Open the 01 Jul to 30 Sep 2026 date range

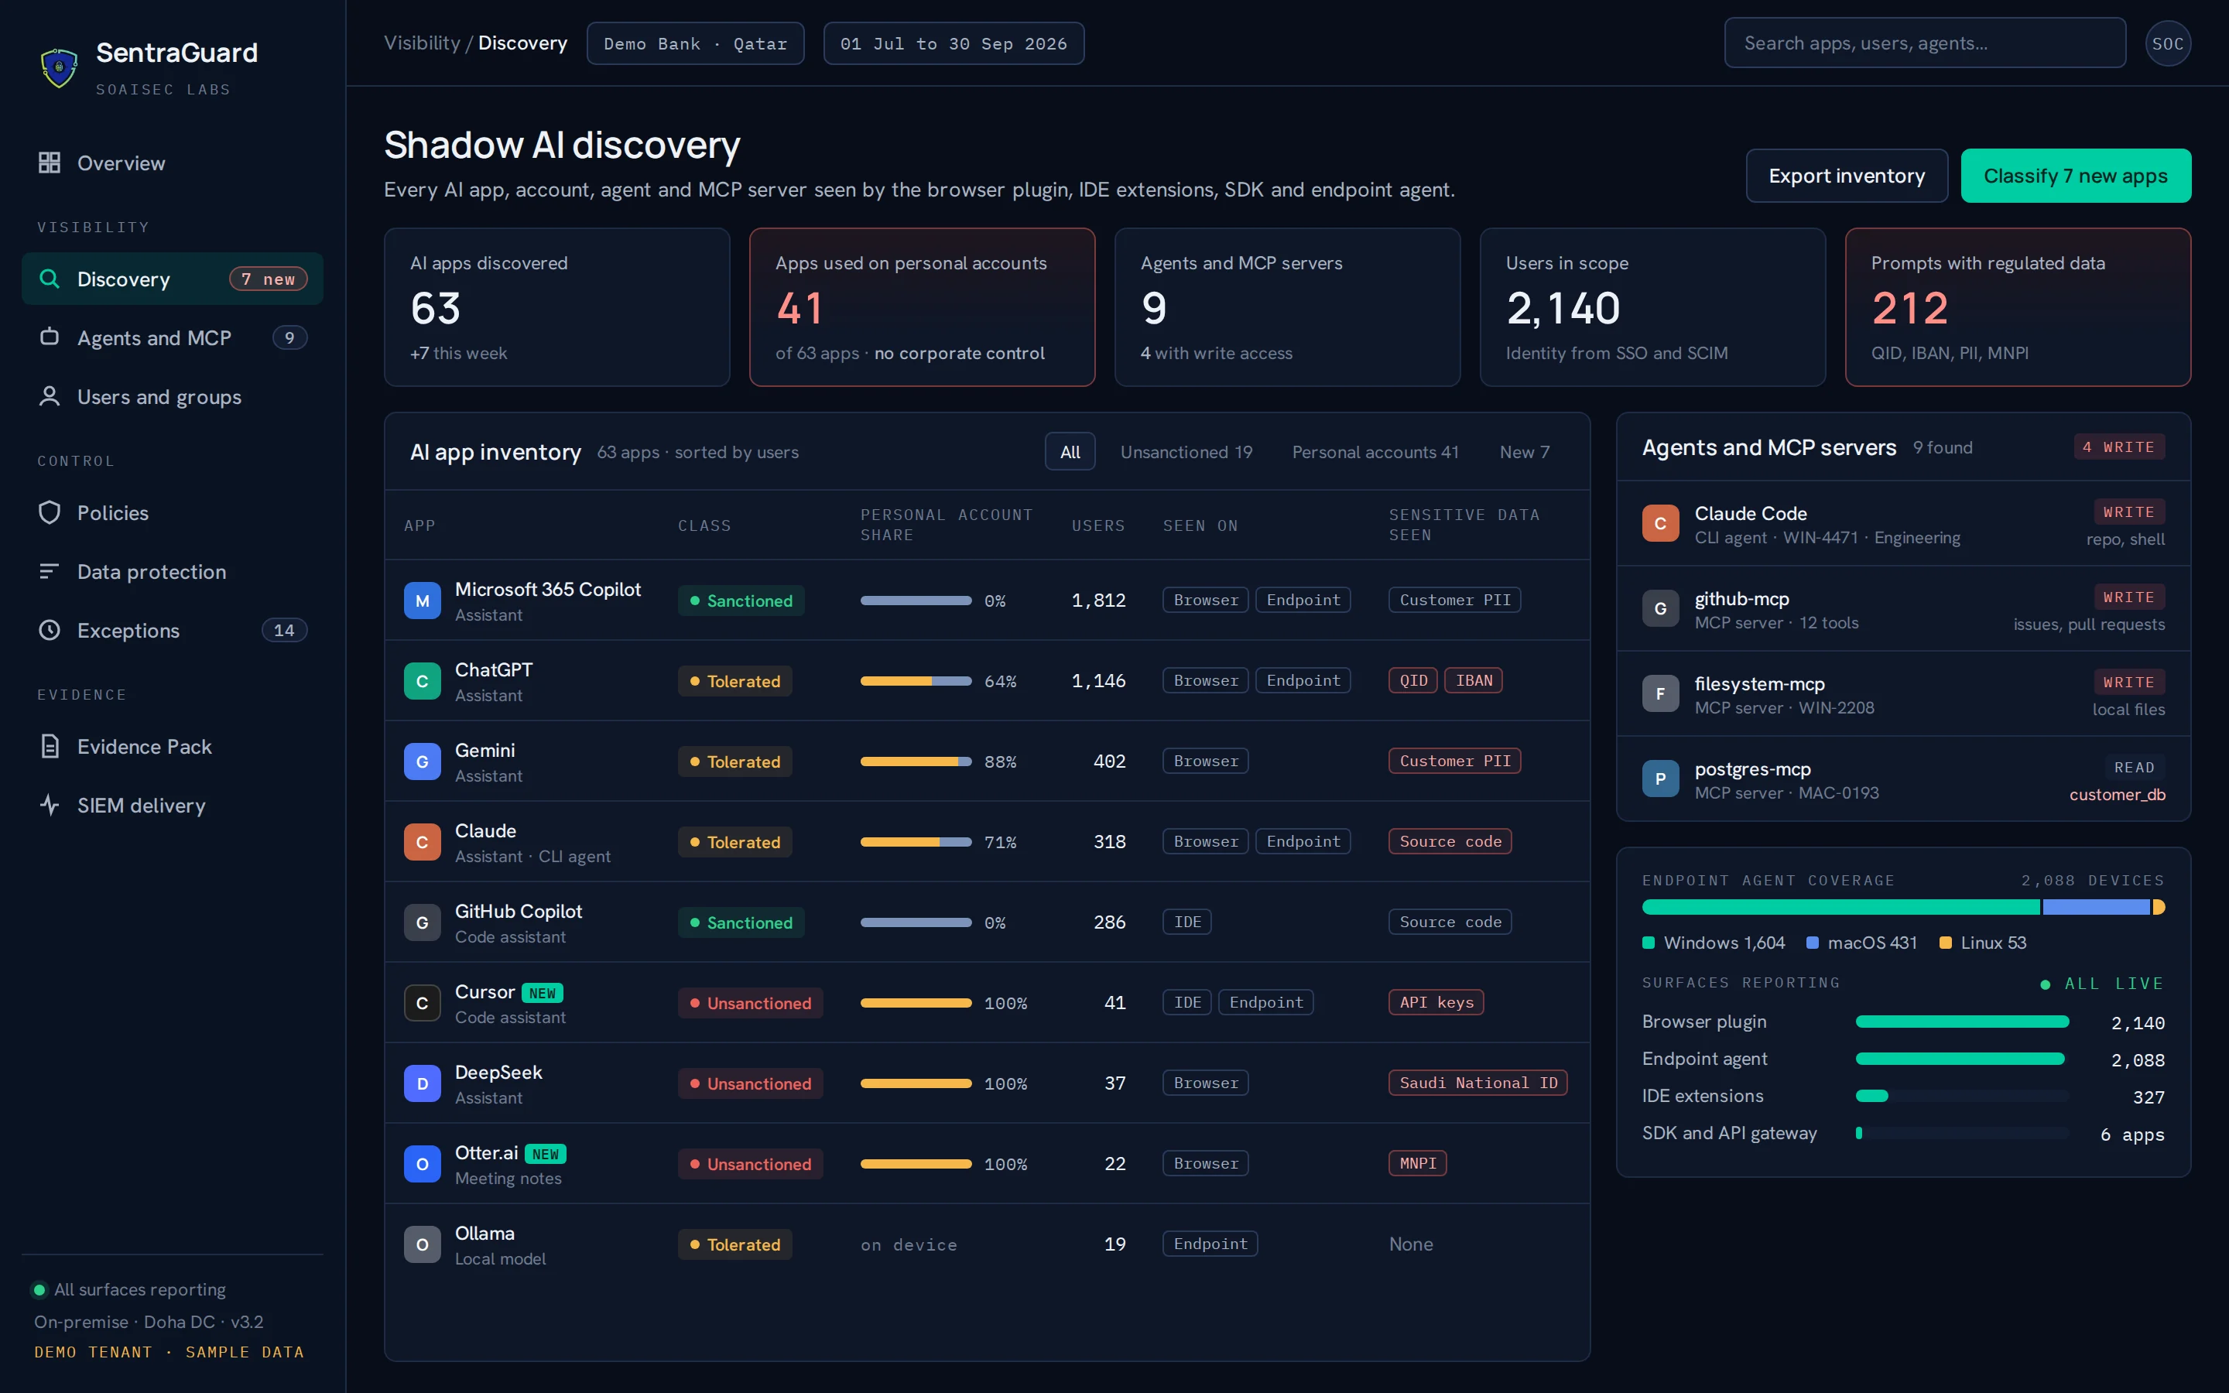[x=954, y=43]
